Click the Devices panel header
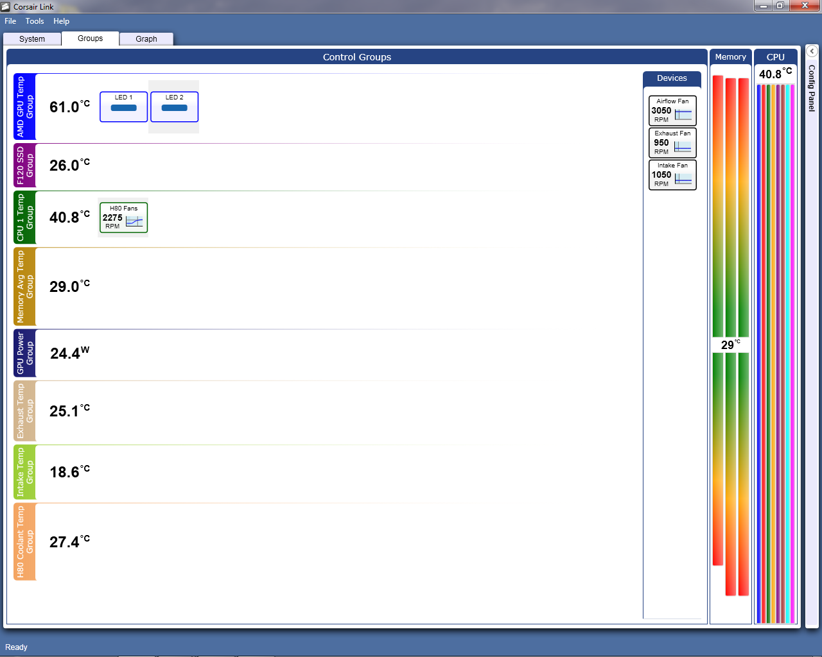822x657 pixels. click(x=672, y=78)
